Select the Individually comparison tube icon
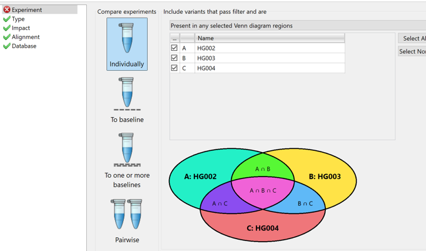 pos(126,38)
